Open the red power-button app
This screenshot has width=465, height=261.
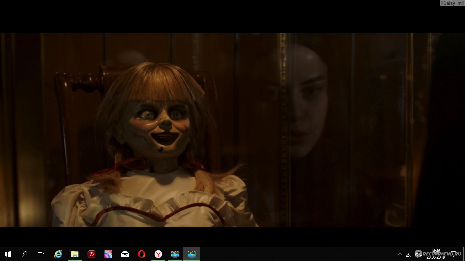[92, 254]
